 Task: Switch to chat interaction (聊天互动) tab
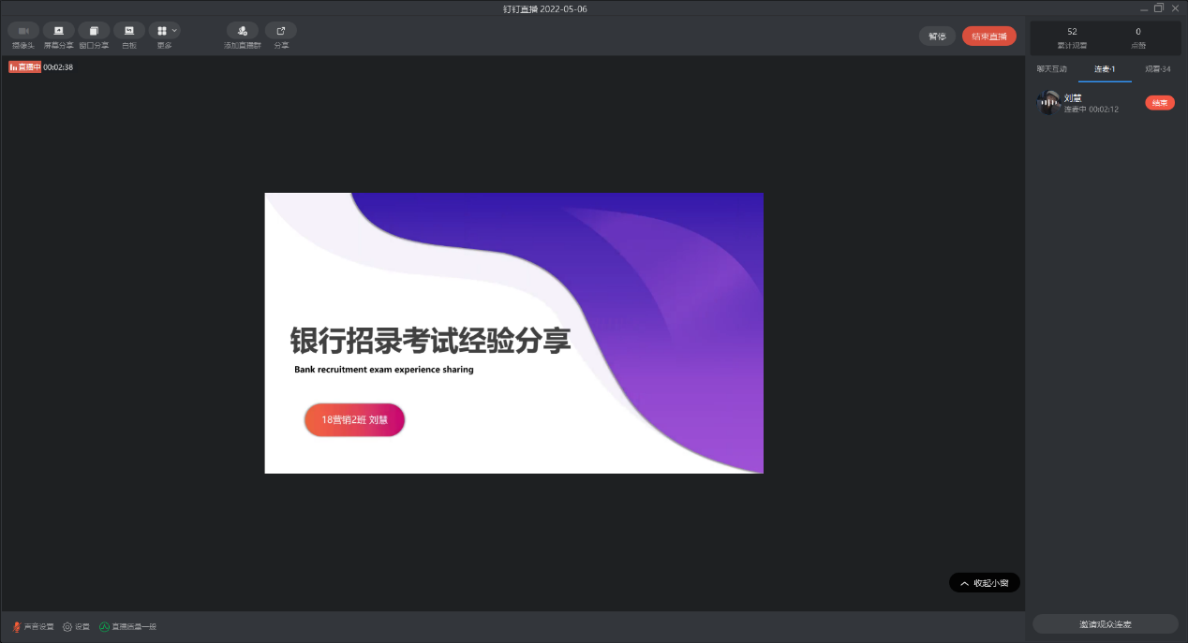coord(1051,69)
